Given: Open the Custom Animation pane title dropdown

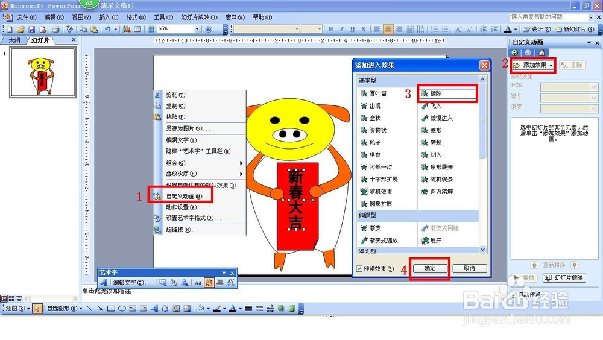Looking at the screenshot, I should tap(589, 43).
